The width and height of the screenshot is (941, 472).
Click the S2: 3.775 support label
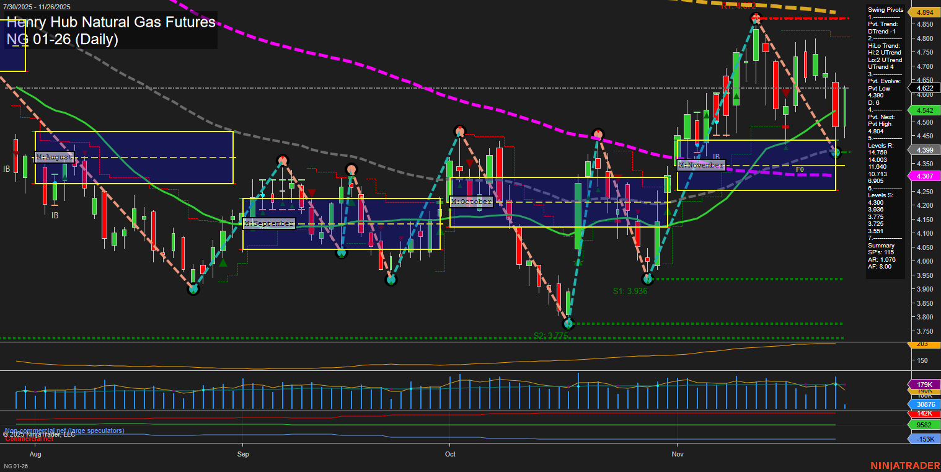[x=550, y=336]
